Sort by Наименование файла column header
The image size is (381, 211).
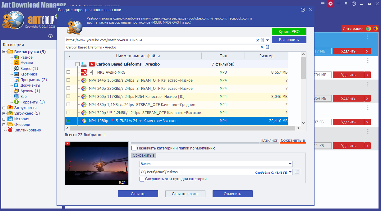pyautogui.click(x=138, y=56)
